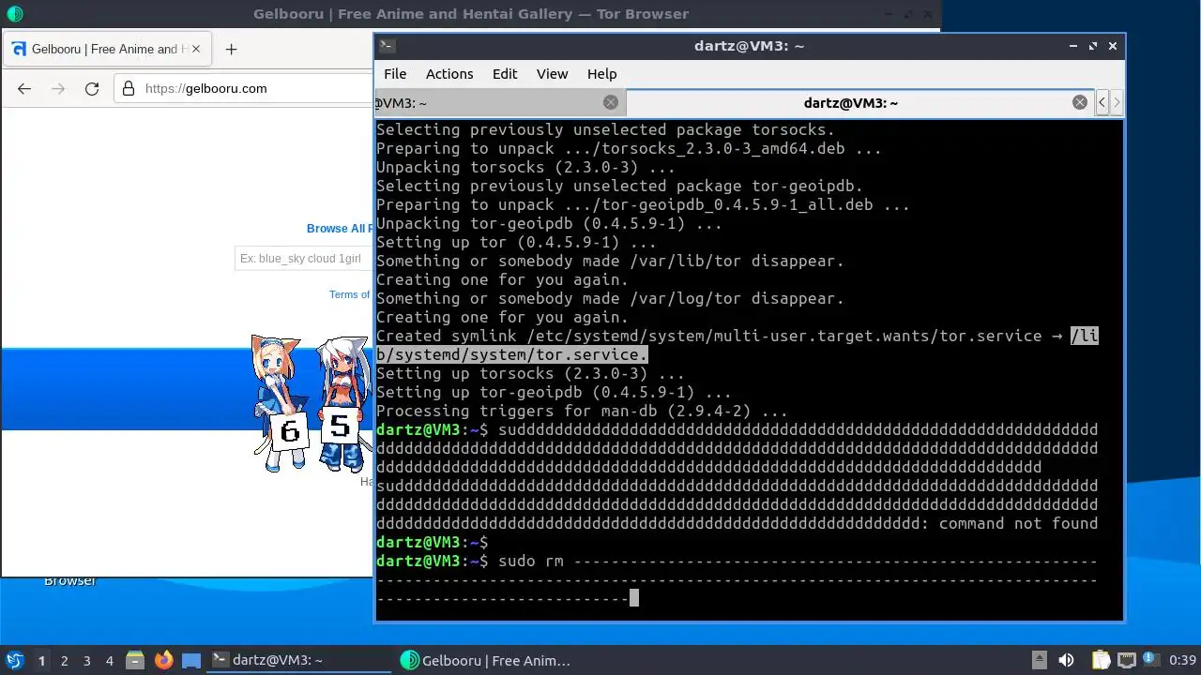The height and width of the screenshot is (675, 1201).
Task: Focus the dartz@VM3 terminal taskbar entry
Action: (x=300, y=661)
